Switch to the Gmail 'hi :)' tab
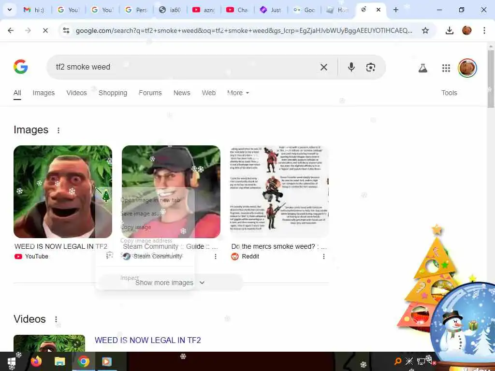Image resolution: width=495 pixels, height=371 pixels. click(x=34, y=10)
